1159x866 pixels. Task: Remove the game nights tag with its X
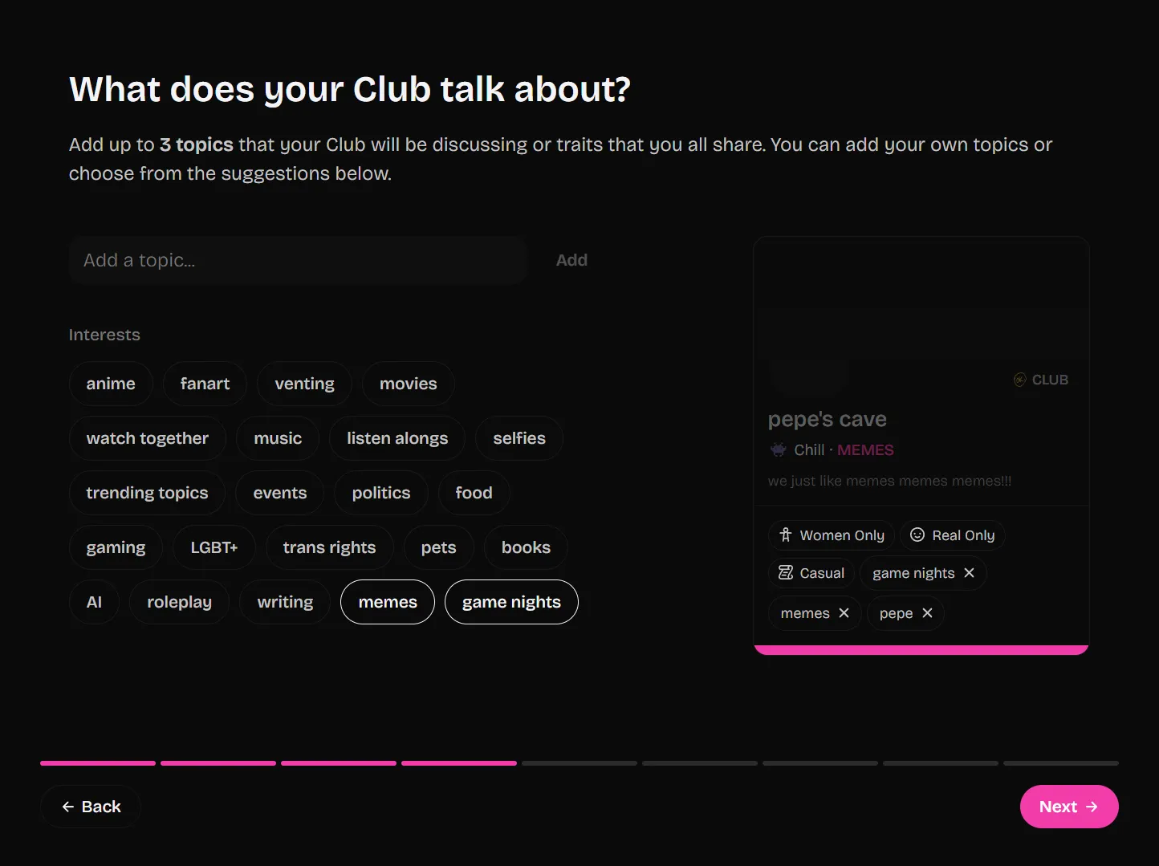coord(969,573)
